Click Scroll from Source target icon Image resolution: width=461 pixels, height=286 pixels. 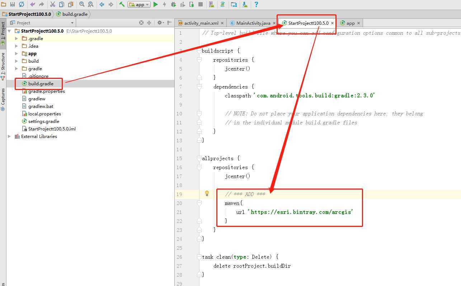[x=141, y=23]
